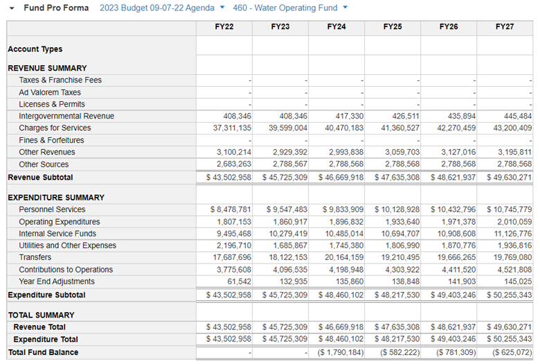Click the FY27 column header
Image resolution: width=540 pixels, height=364 pixels.
(505, 26)
